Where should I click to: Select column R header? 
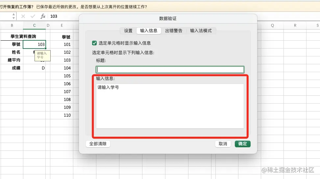[x=295, y=26]
